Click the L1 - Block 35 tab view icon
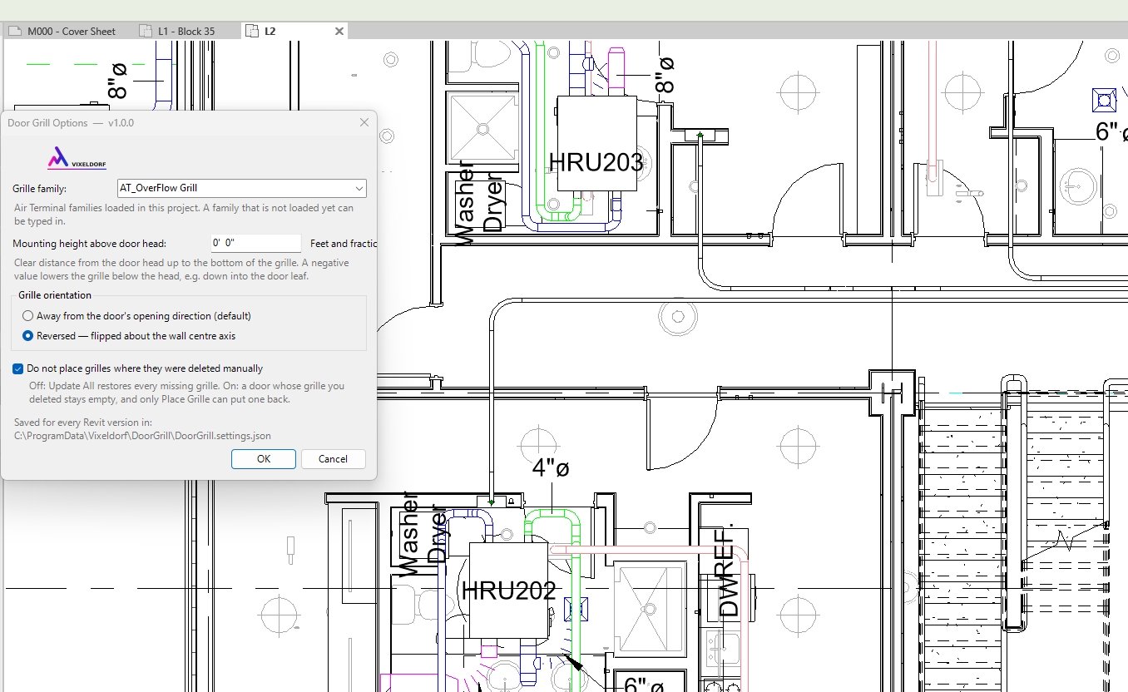 click(145, 31)
